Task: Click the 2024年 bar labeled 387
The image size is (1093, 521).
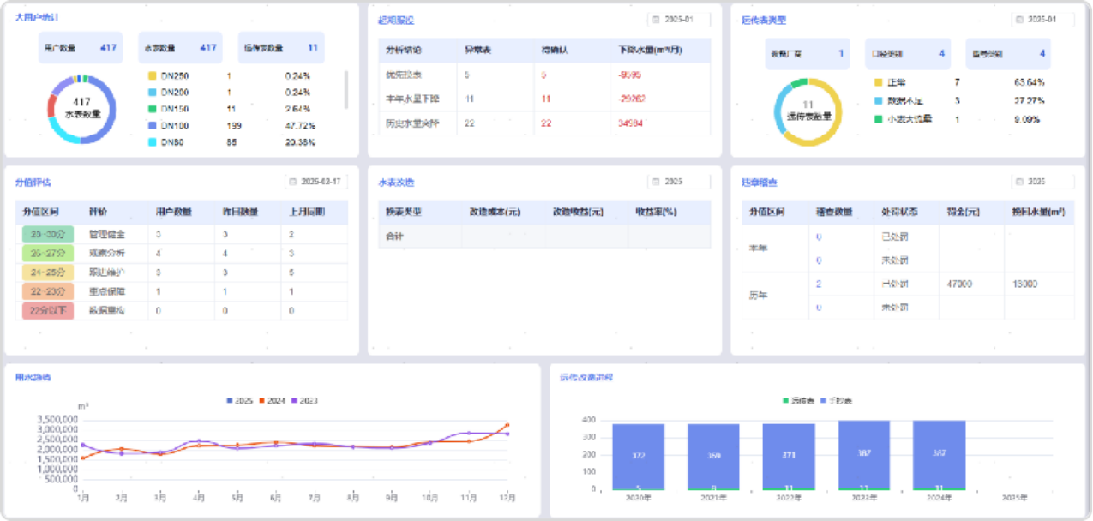Action: [940, 453]
